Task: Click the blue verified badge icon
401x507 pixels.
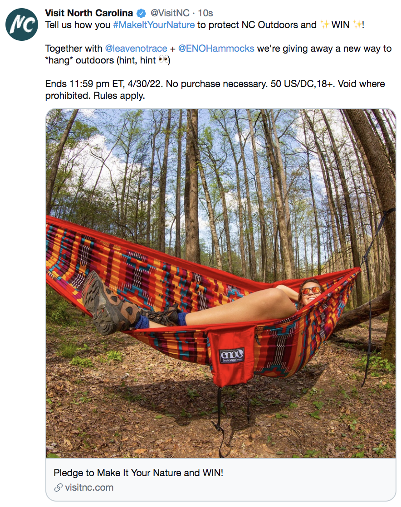Action: 141,13
